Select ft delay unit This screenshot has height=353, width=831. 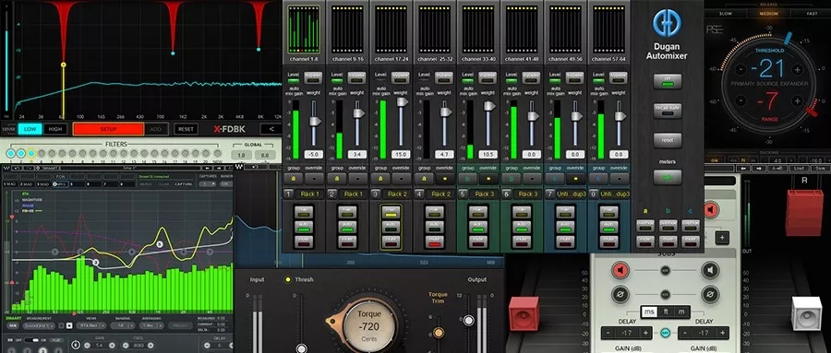pyautogui.click(x=666, y=312)
